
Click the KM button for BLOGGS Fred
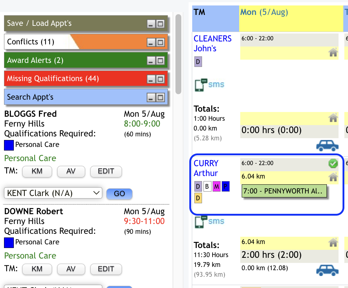(37, 171)
